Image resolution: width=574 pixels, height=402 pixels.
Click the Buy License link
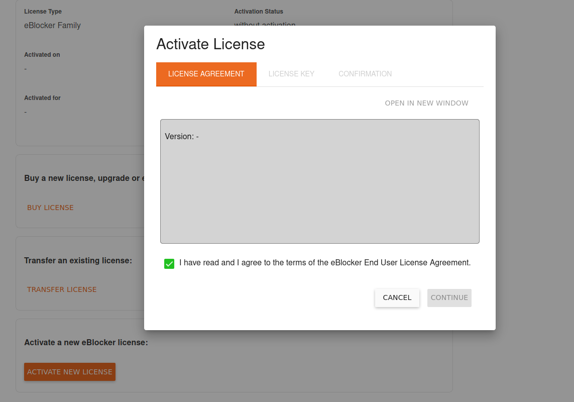51,208
